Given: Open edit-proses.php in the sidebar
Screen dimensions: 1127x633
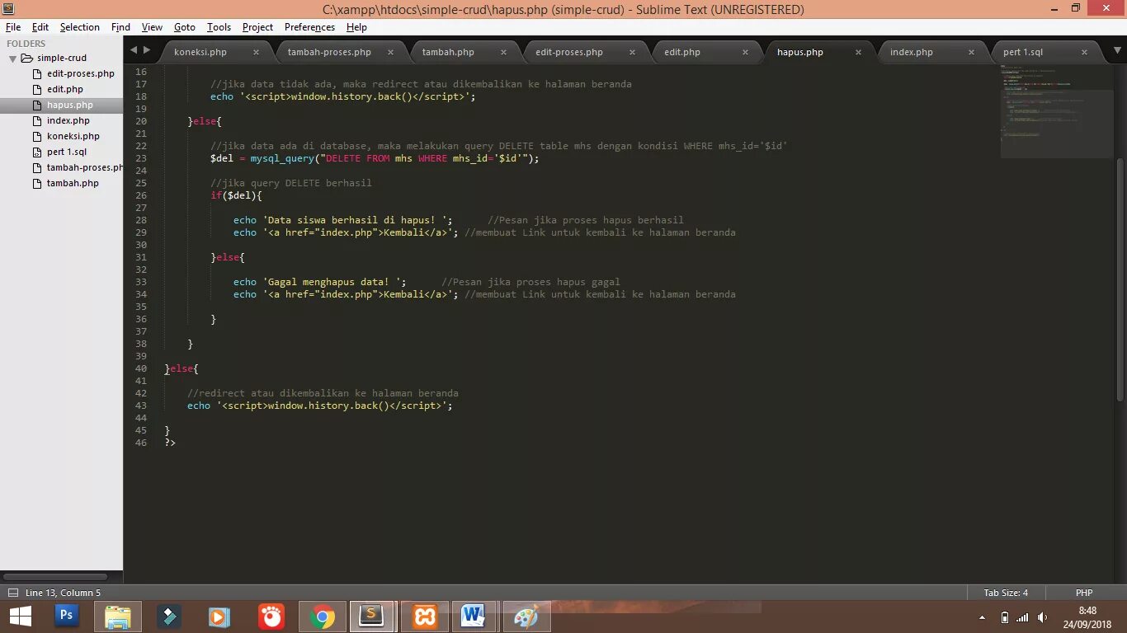Looking at the screenshot, I should point(80,73).
